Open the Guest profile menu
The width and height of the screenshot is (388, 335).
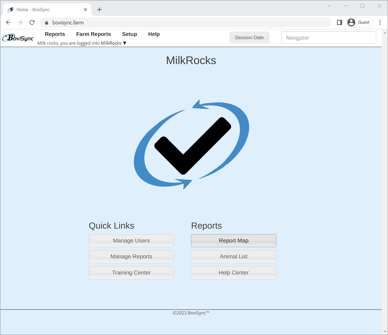360,22
